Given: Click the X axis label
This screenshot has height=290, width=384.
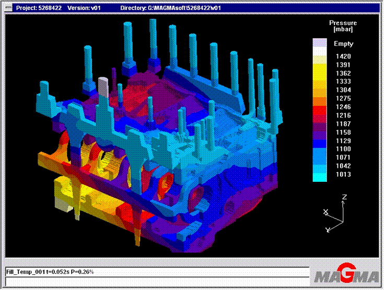Looking at the screenshot, I should coord(325,212).
